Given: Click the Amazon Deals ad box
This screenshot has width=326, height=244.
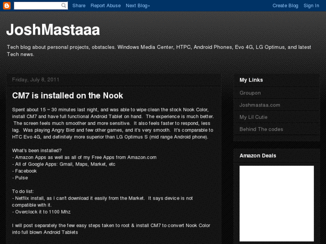Looking at the screenshot, I should click(x=277, y=203).
